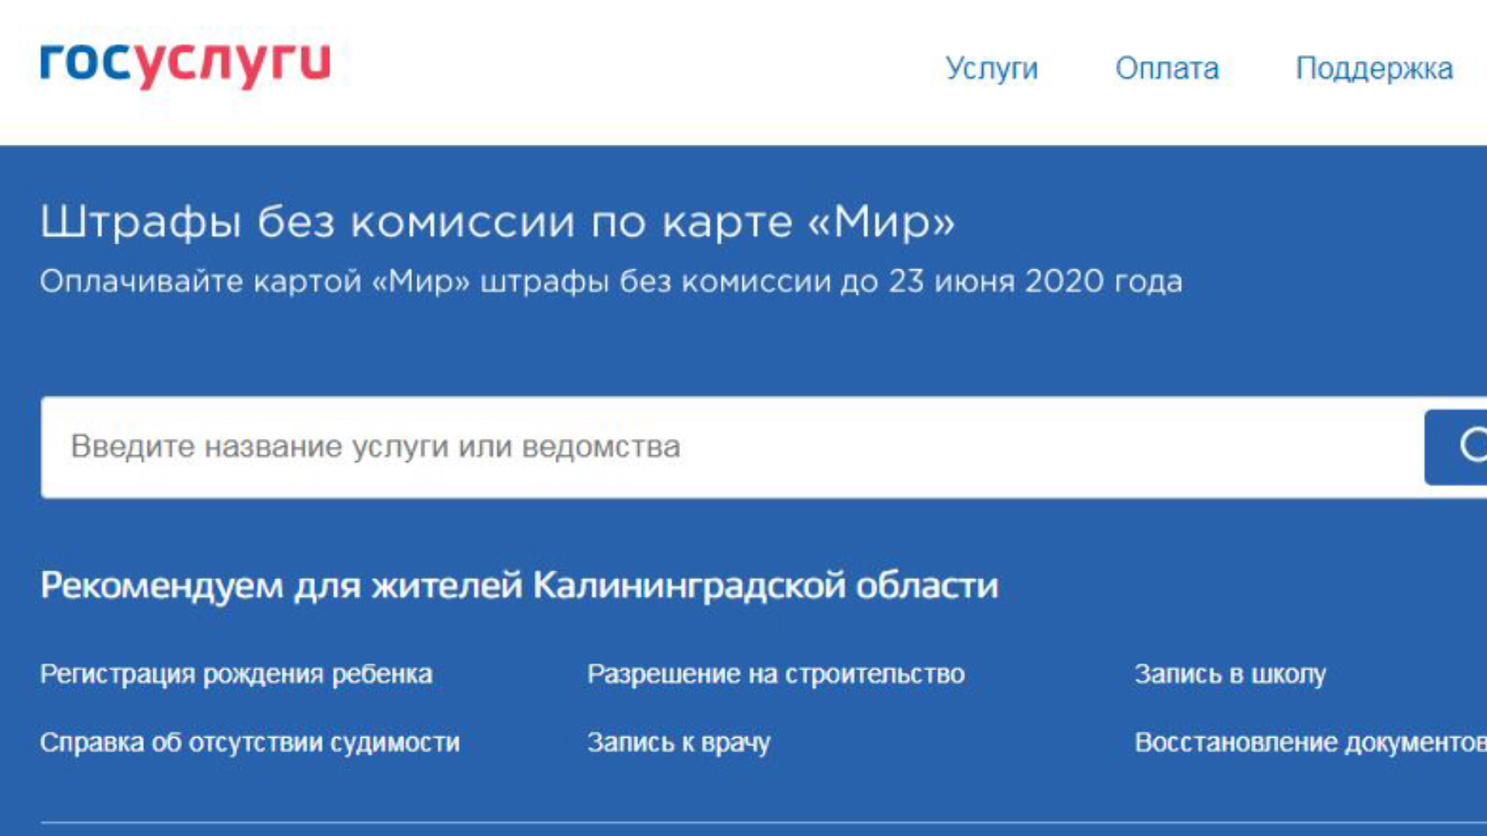Screen dimensions: 1487x836
Task: Click the magnifier search button
Action: pos(1456,447)
